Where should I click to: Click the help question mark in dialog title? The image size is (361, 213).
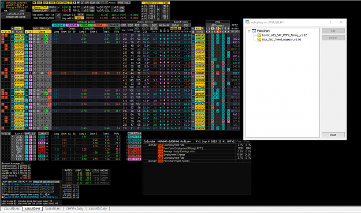pos(330,23)
